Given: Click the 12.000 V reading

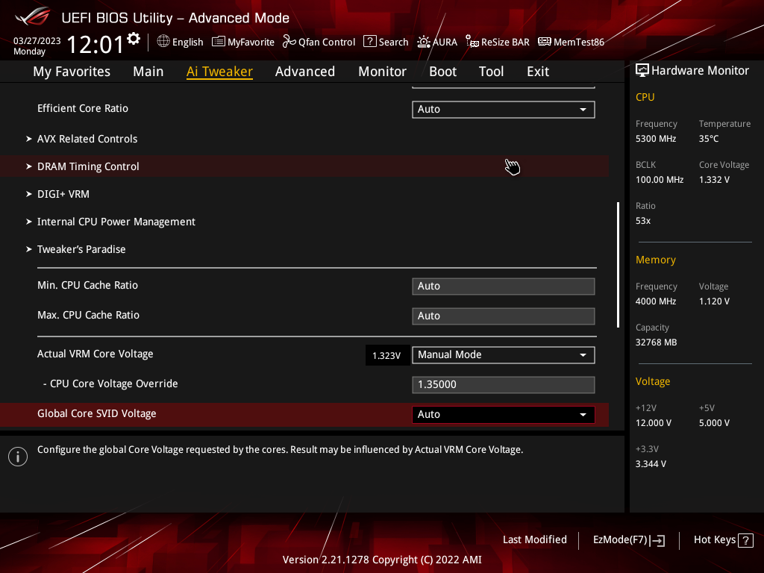Looking at the screenshot, I should point(654,424).
